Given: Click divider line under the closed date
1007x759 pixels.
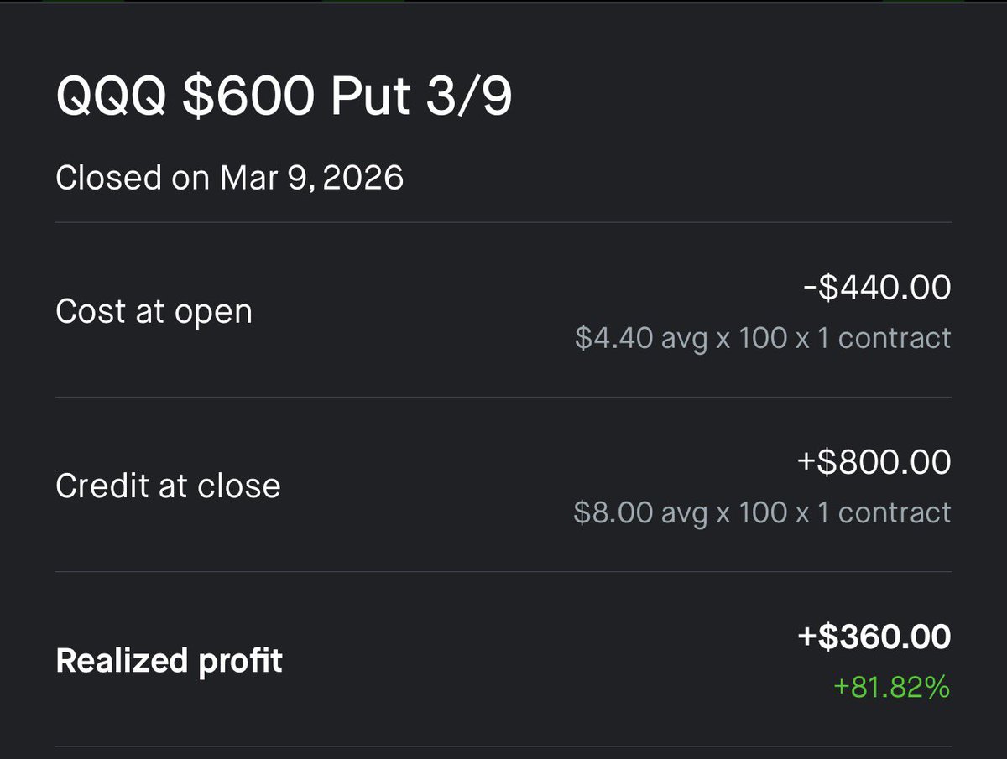Looking at the screenshot, I should 503,222.
